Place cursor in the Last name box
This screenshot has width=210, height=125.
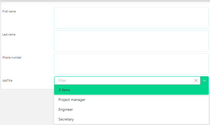tap(132, 41)
